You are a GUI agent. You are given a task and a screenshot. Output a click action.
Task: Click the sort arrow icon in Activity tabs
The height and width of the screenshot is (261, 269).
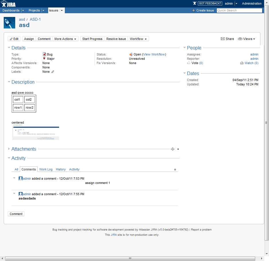[175, 170]
